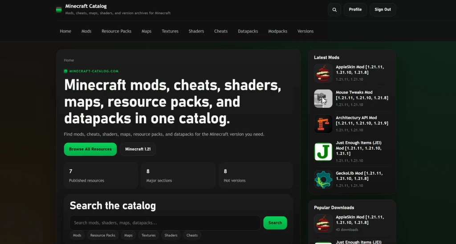Open AppleSkin Mod thumbnail in Latest Mods
Viewport: 456px width, 244px height.
pyautogui.click(x=323, y=73)
